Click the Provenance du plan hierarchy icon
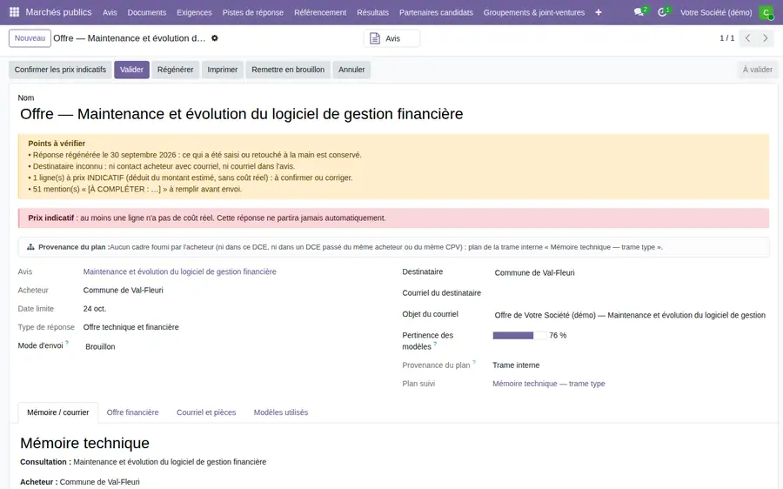The image size is (783, 489). tap(30, 247)
